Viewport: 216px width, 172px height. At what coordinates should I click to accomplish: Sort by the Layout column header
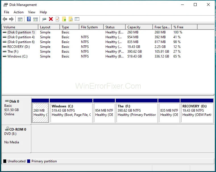49,27
